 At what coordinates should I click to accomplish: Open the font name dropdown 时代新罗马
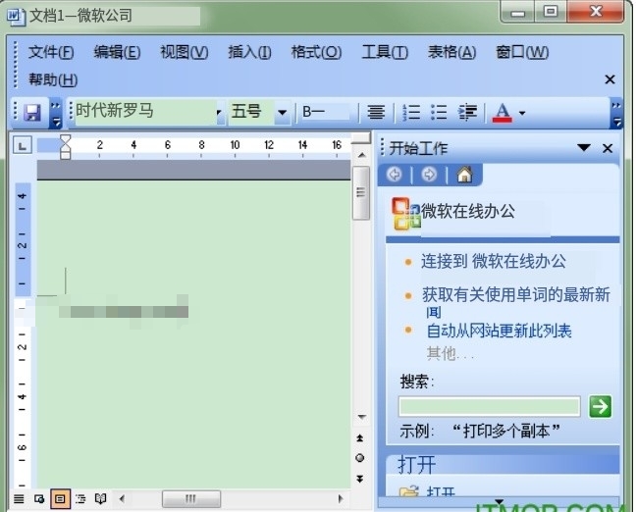pos(219,112)
